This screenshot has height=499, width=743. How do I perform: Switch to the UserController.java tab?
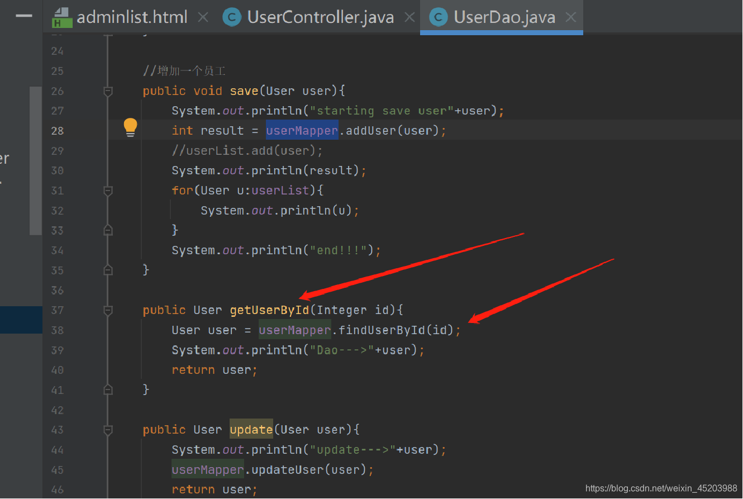tap(320, 17)
